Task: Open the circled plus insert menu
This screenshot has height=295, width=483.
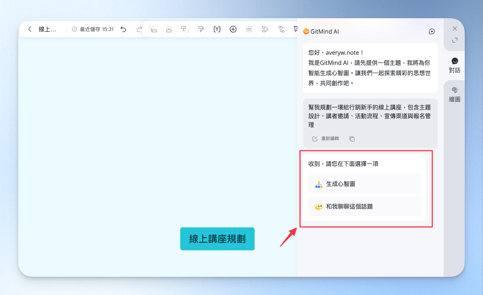Action: (233, 29)
